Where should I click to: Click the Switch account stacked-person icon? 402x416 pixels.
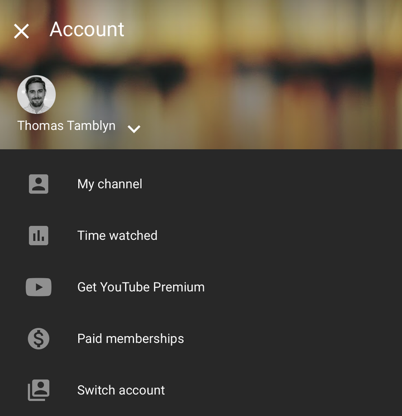pos(39,390)
